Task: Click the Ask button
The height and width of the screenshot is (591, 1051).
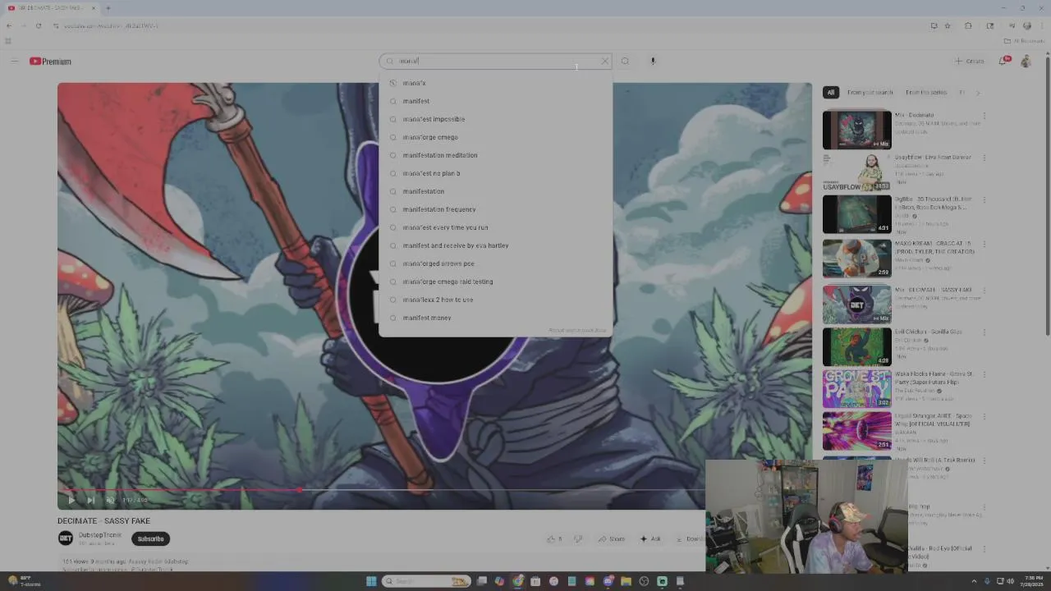Action: (x=650, y=539)
